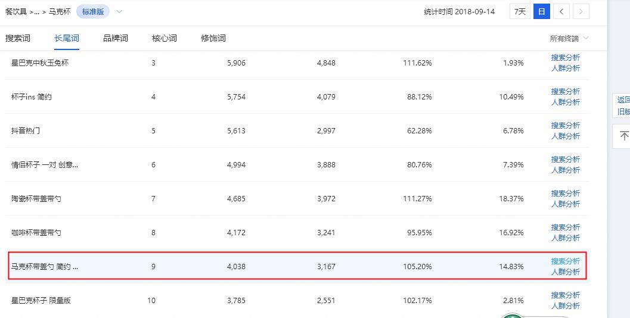Click 人群分析 for 杯子ins 简约
The image size is (630, 318).
(565, 102)
